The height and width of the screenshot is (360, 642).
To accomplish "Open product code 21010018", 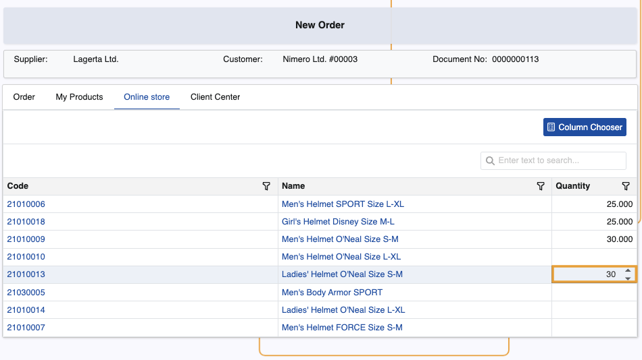I will coord(26,222).
